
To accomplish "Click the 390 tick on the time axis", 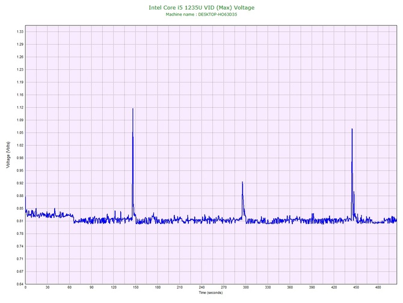I will 312,287.
